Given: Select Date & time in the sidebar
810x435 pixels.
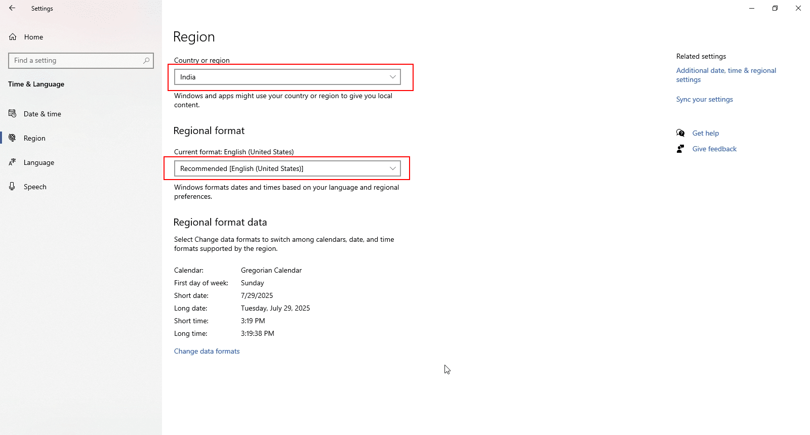Looking at the screenshot, I should coord(43,114).
